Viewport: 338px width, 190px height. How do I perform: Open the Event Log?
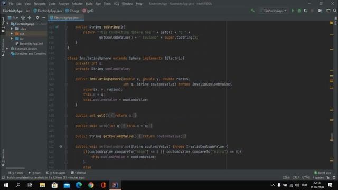[323, 173]
